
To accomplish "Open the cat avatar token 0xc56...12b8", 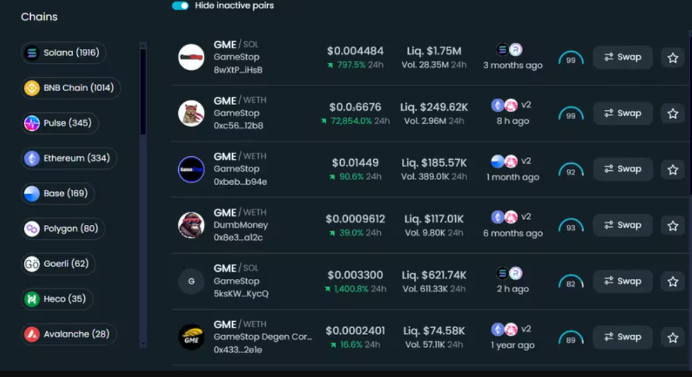I will [x=191, y=113].
